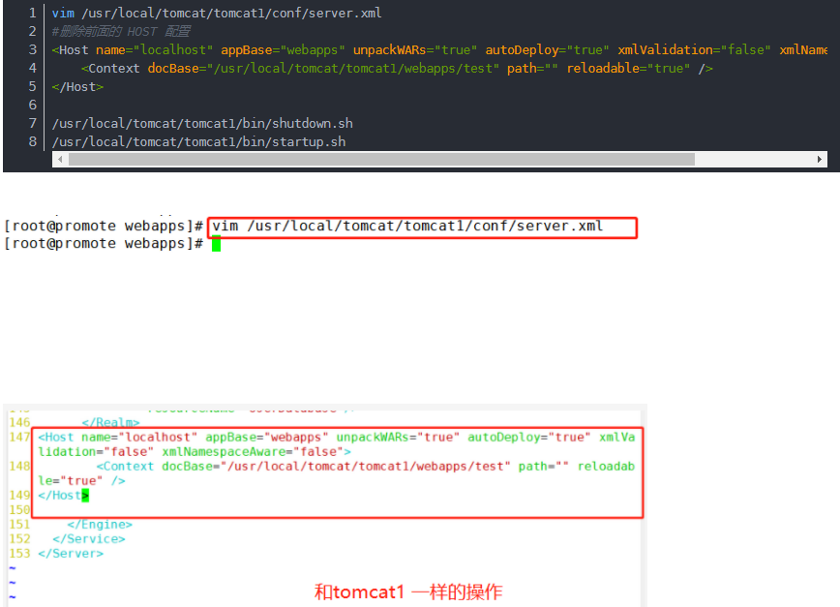The image size is (840, 607).
Task: Click the </Realm> tag on vim line 146
Action: tap(111, 423)
